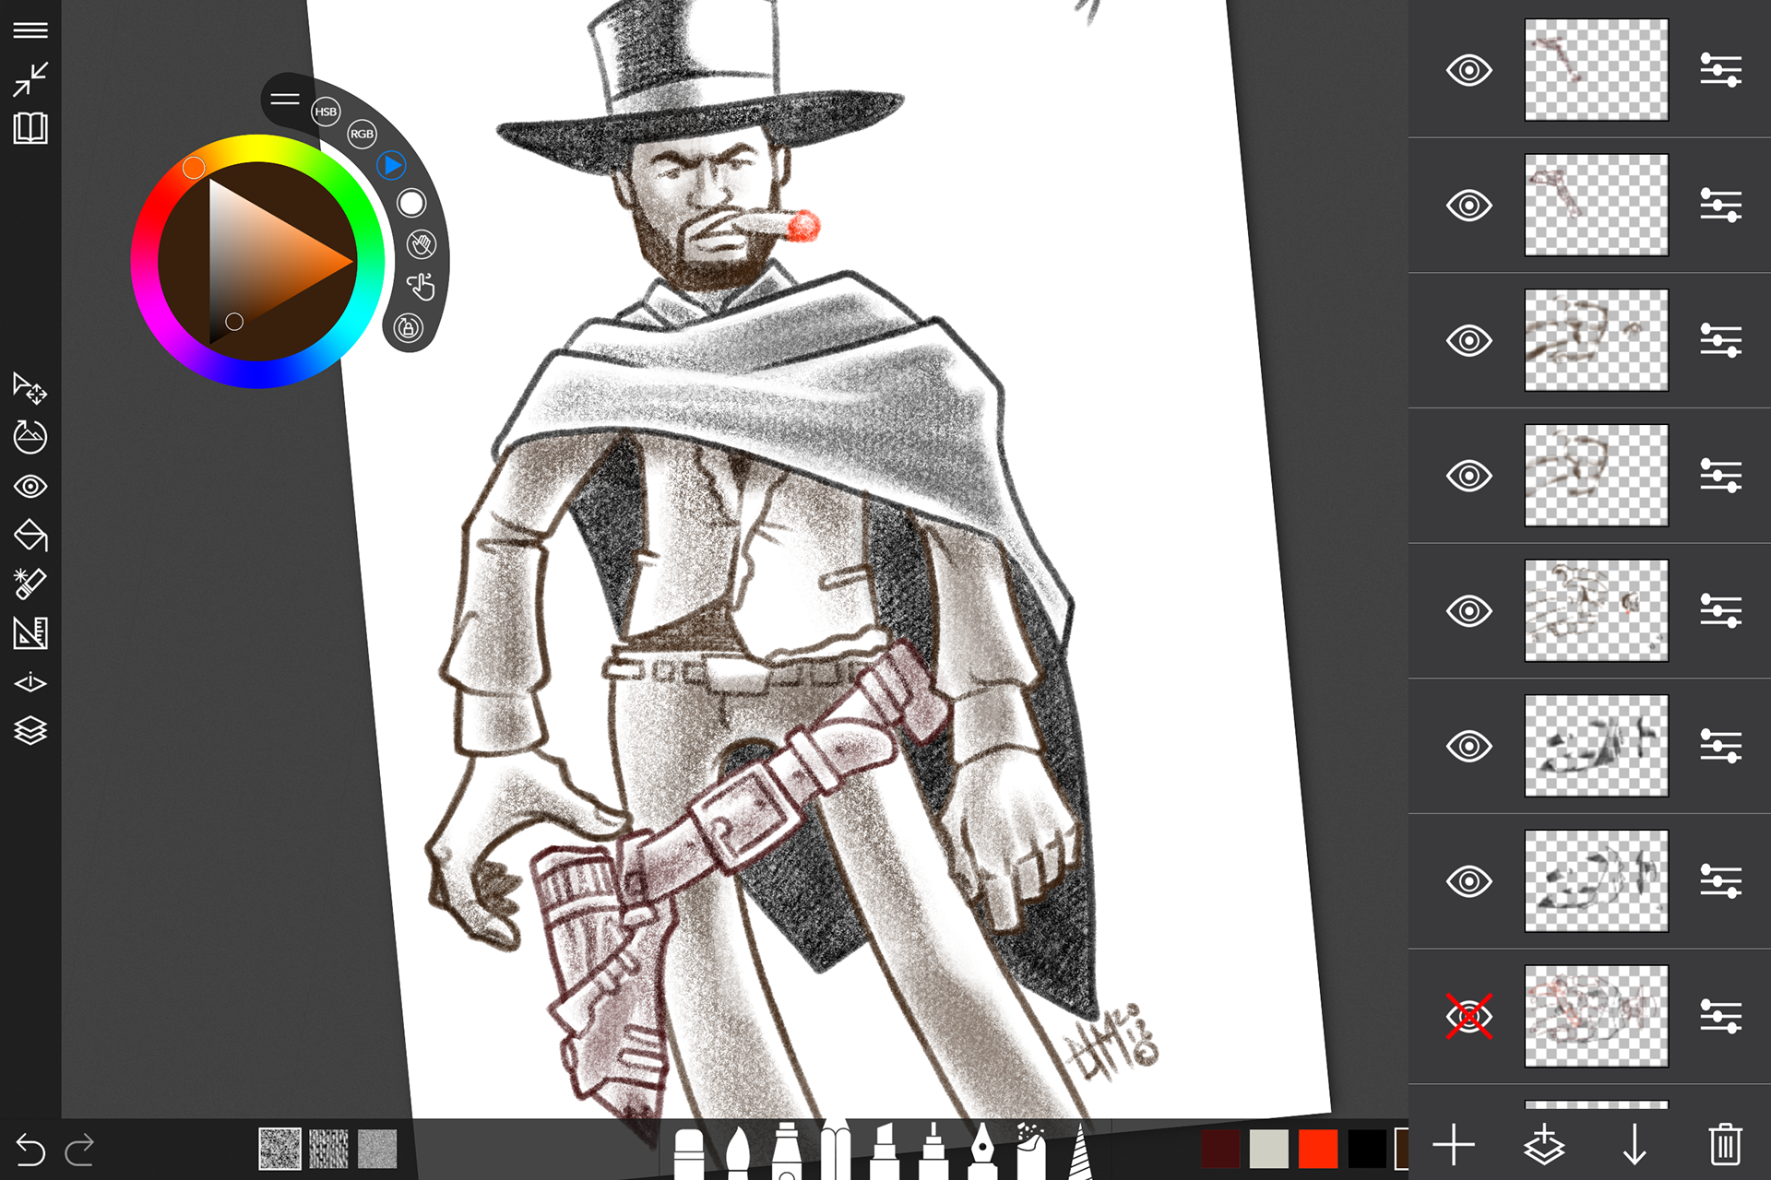
Task: Hide the sixth layer via its eye icon
Action: tap(1469, 746)
